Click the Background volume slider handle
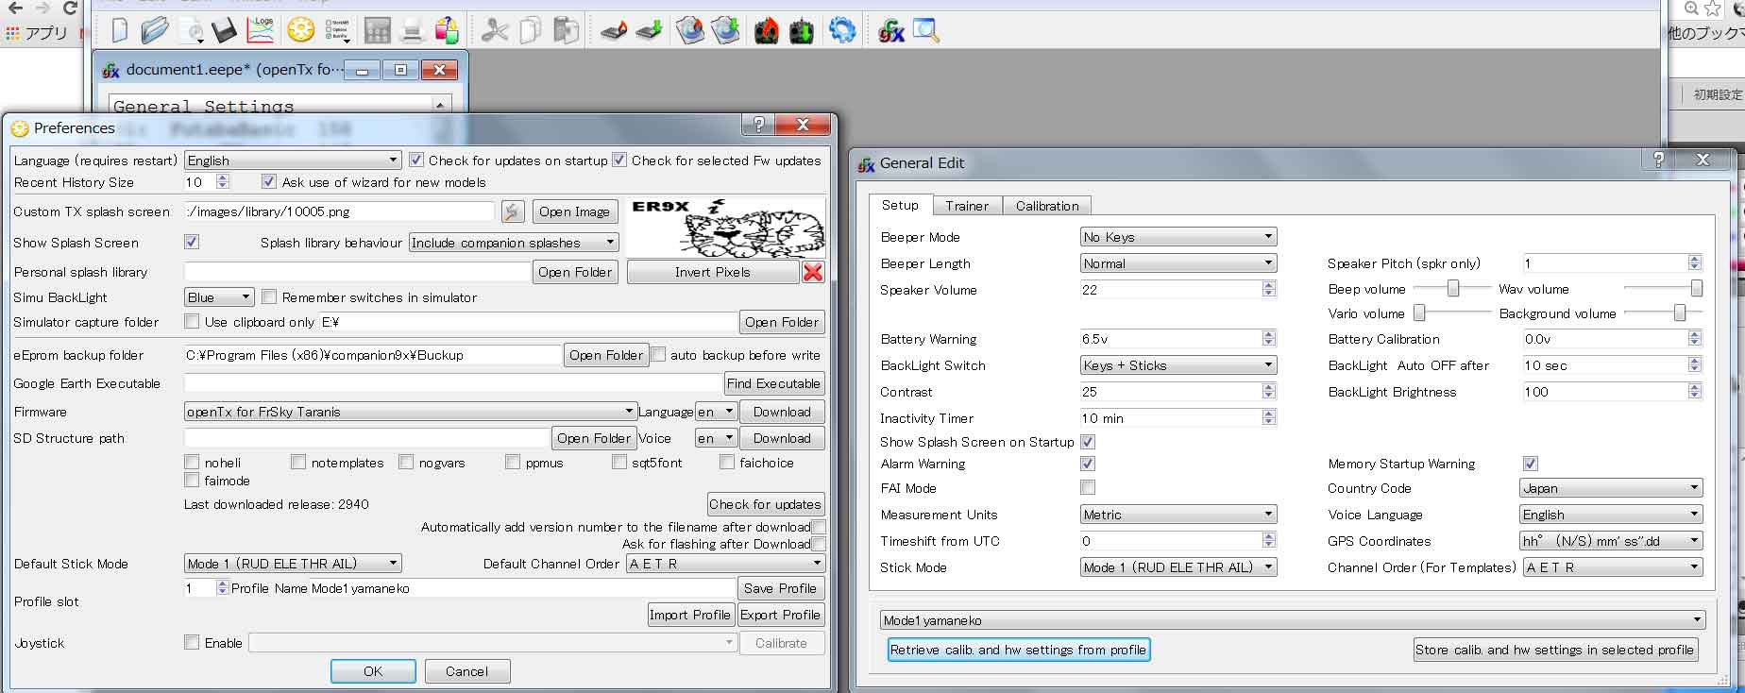This screenshot has width=1745, height=693. (x=1679, y=313)
